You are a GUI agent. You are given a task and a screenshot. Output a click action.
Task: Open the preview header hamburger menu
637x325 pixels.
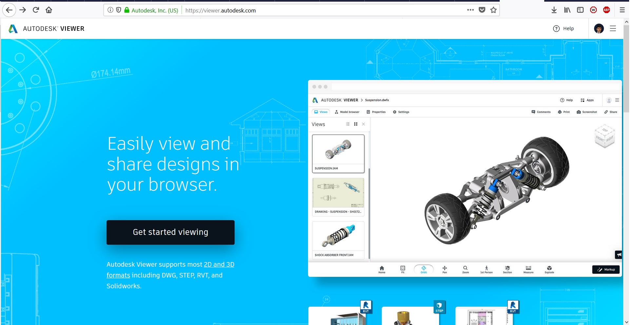coord(617,100)
